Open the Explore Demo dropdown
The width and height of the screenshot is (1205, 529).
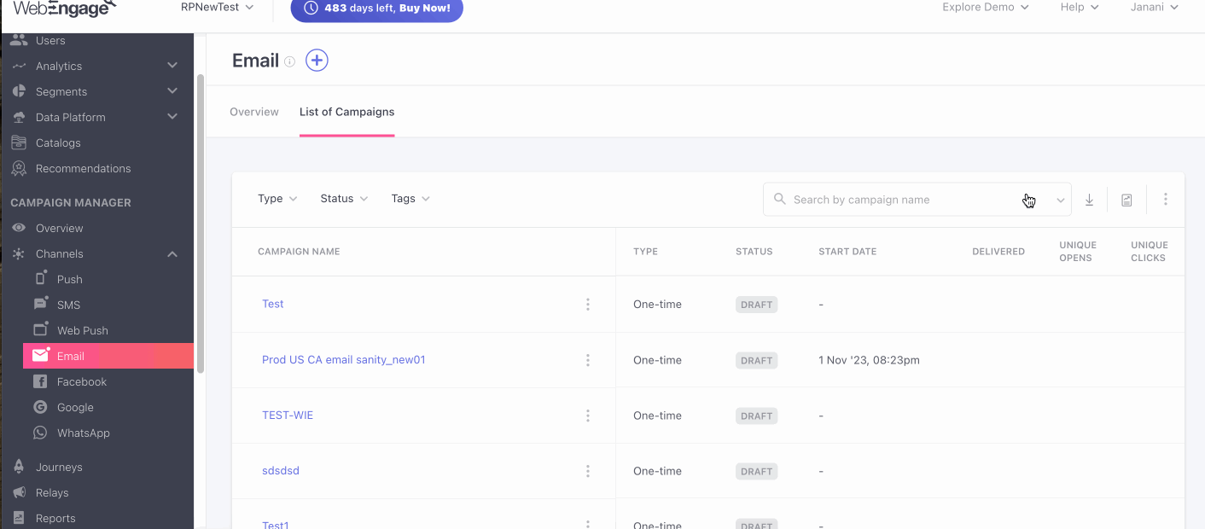pyautogui.click(x=986, y=7)
